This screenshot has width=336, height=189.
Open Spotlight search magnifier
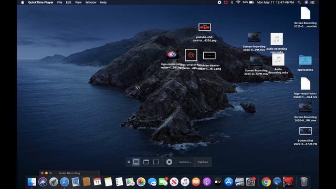pyautogui.click(x=299, y=2)
